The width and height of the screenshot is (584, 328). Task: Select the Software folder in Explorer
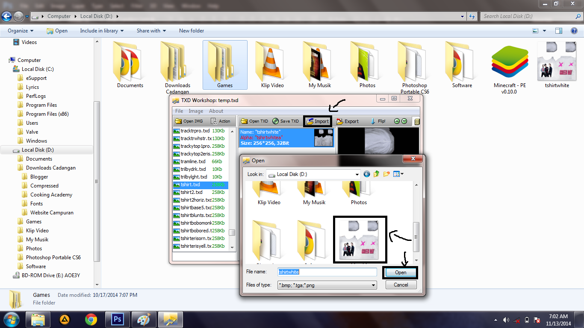pos(462,65)
